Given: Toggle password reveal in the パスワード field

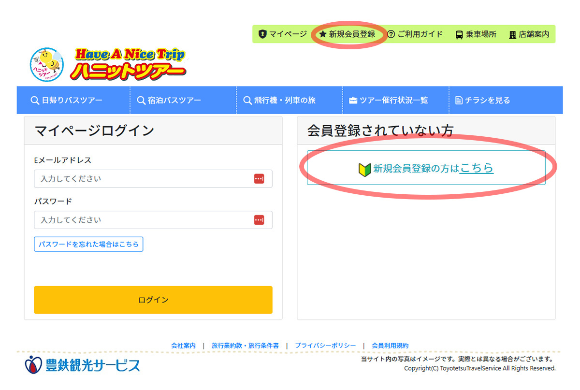Looking at the screenshot, I should tap(260, 219).
